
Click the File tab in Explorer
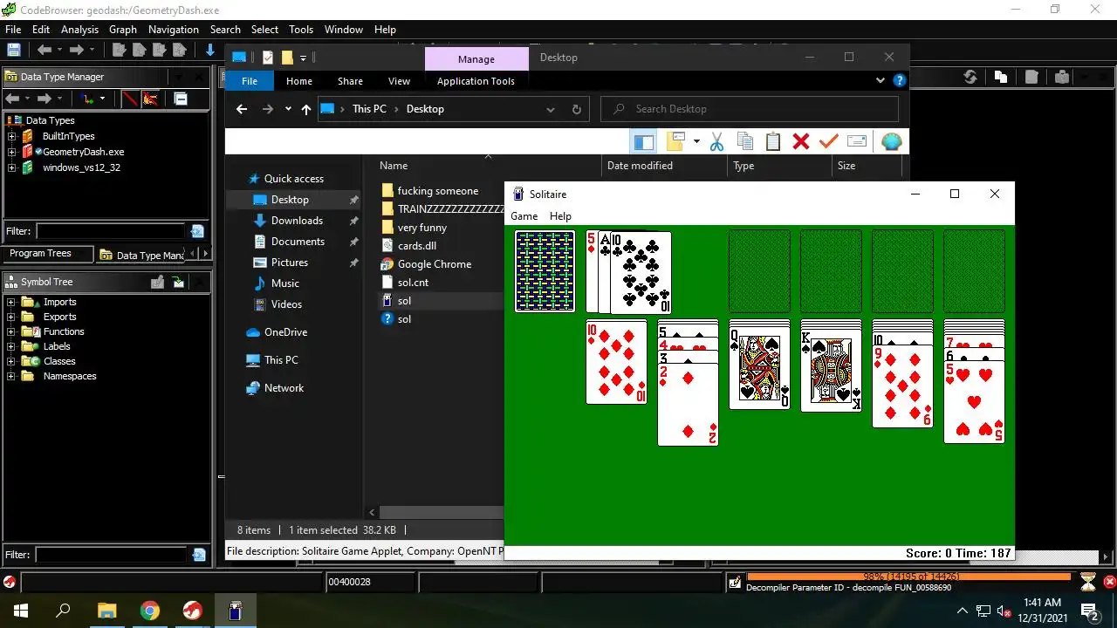pos(250,81)
